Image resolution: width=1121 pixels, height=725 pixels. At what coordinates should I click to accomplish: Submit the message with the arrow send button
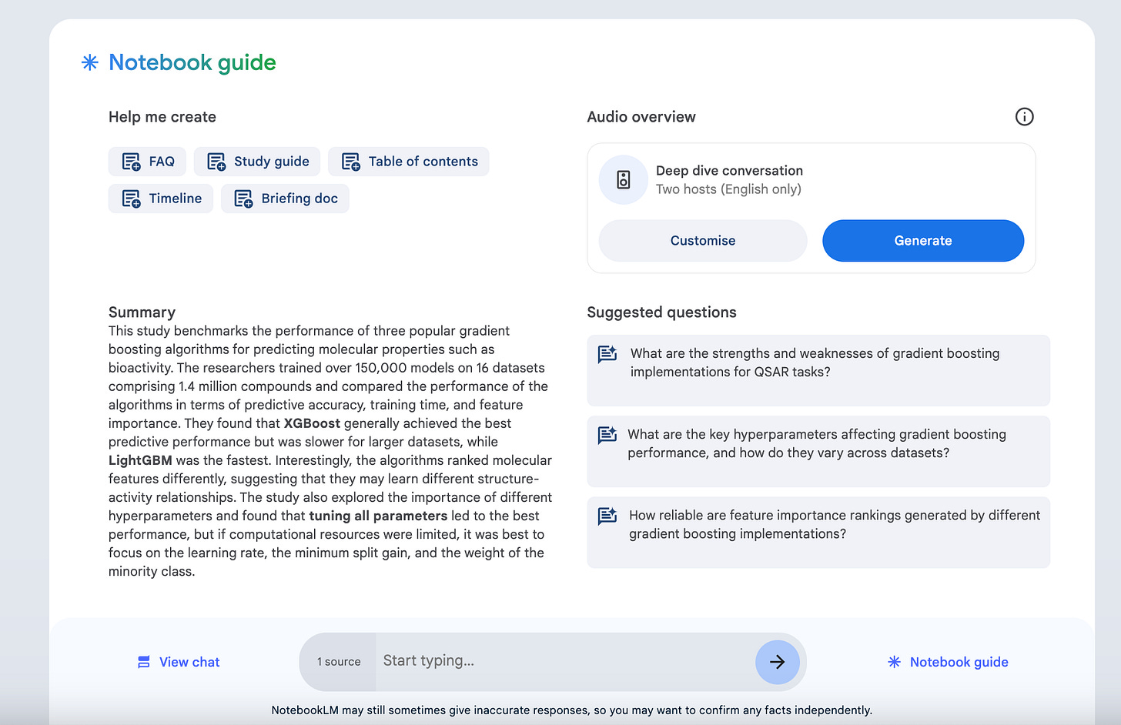778,662
